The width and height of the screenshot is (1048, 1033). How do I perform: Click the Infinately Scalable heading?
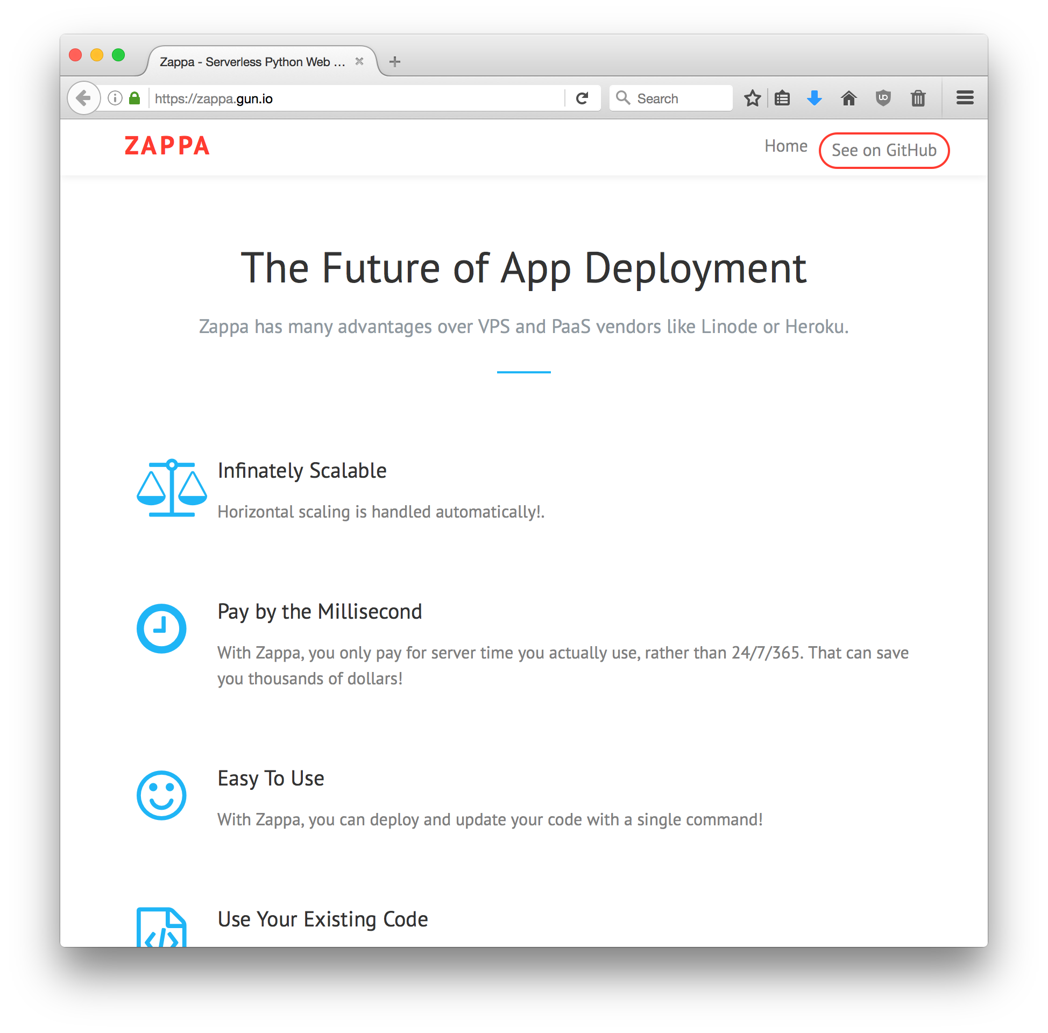[302, 471]
